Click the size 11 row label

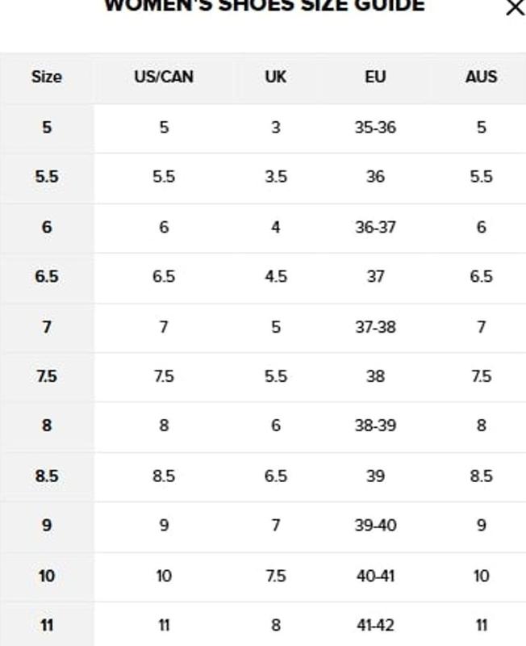46,625
